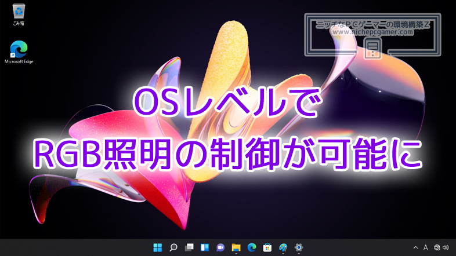Launch Teams Chat from the taskbar
456x256 pixels.
click(220, 247)
